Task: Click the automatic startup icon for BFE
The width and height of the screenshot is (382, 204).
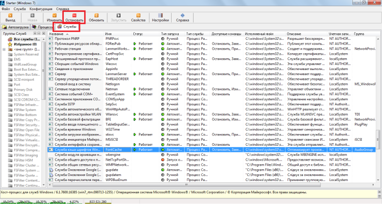Action: coord(163,119)
